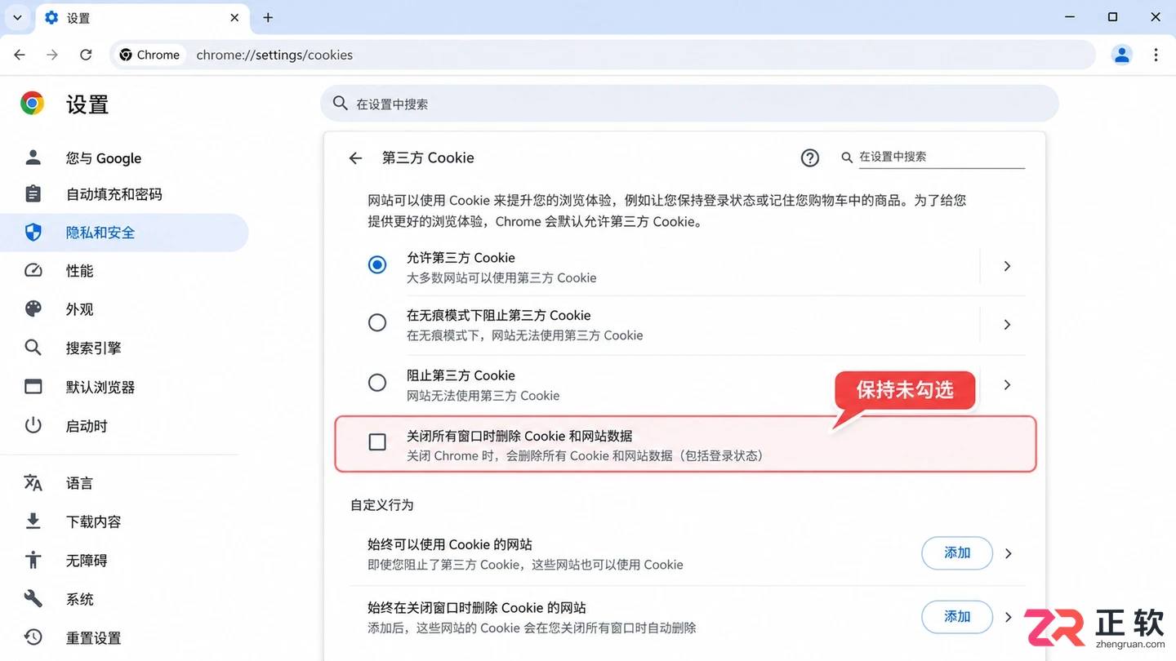1176x661 pixels.
Task: Click the clipboard icon beside 自动填充和密码
Action: coord(33,194)
